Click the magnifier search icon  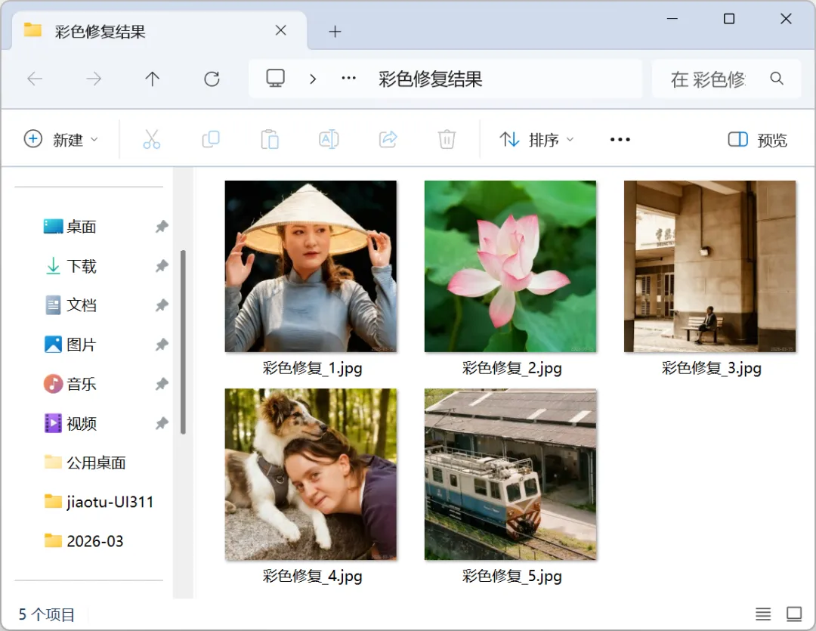pyautogui.click(x=777, y=79)
